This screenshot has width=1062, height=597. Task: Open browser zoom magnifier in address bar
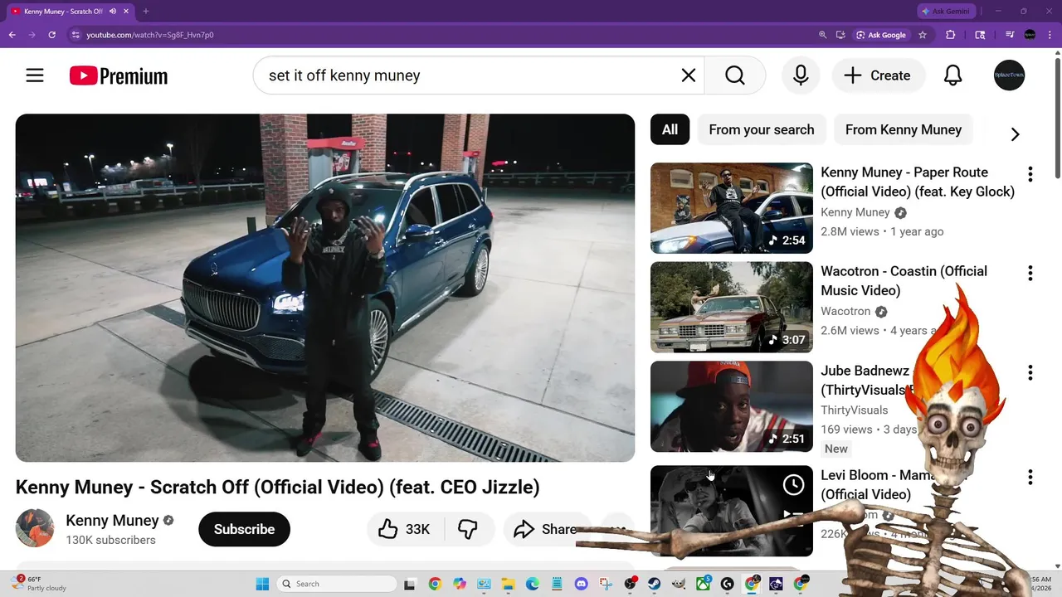[x=822, y=35]
